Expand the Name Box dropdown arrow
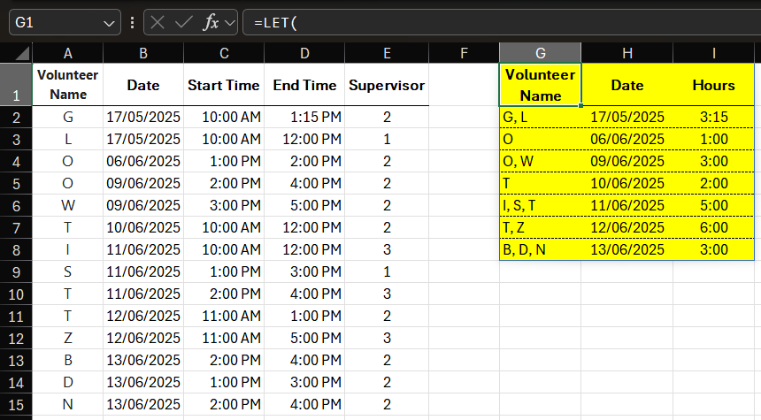 click(x=110, y=22)
